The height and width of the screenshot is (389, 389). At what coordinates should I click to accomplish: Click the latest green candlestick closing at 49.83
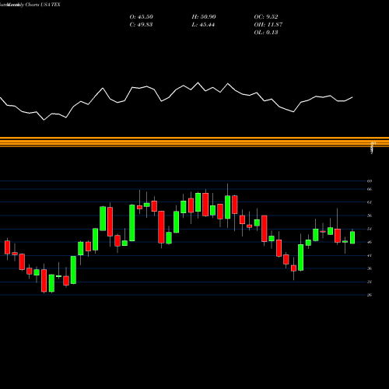click(x=352, y=237)
